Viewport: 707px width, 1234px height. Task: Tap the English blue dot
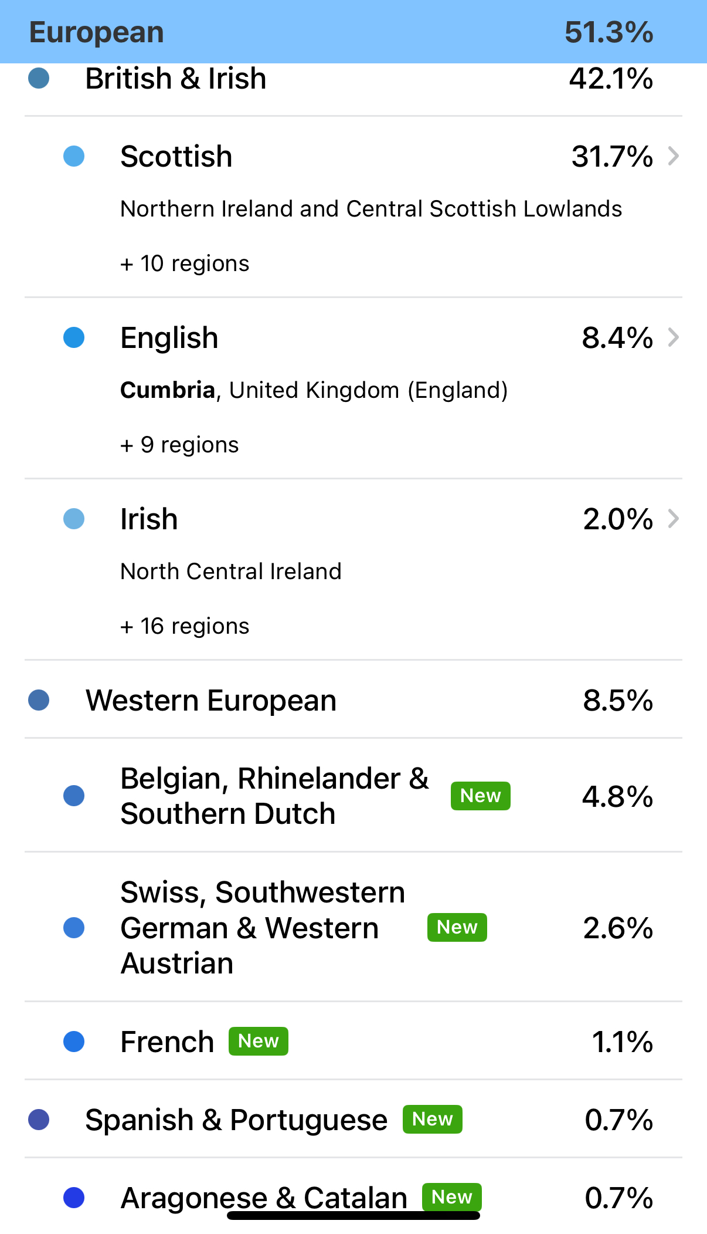coord(74,337)
